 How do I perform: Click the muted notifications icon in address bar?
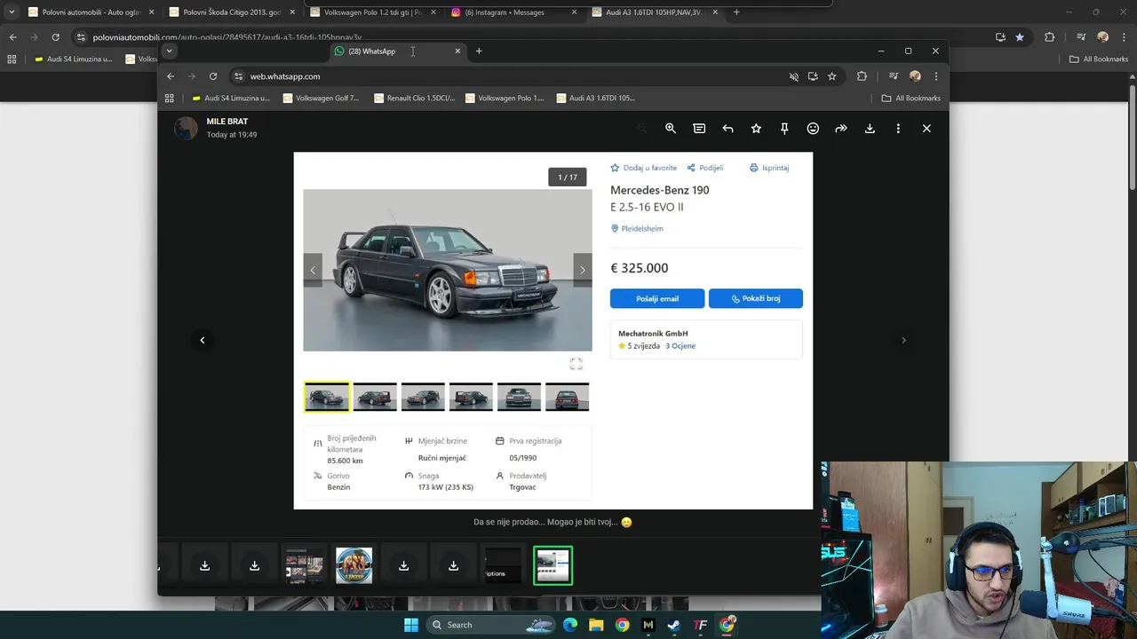(x=794, y=76)
